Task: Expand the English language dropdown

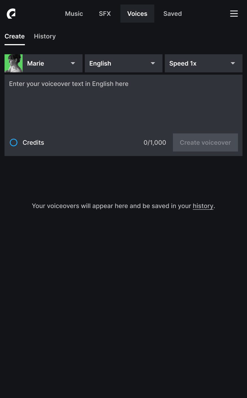Action: click(x=123, y=63)
